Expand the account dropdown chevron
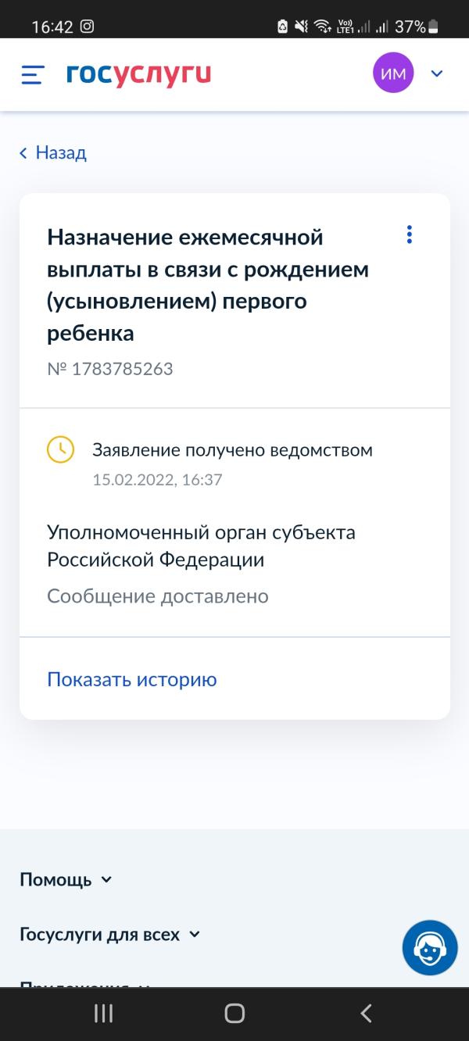The width and height of the screenshot is (469, 1041). (437, 73)
